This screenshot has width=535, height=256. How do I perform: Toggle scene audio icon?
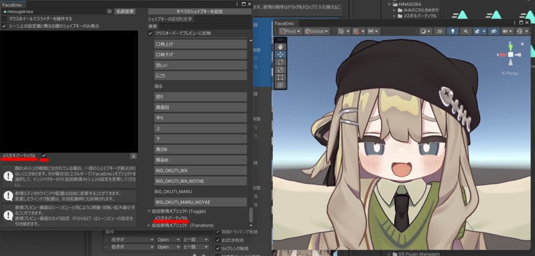pos(466,31)
